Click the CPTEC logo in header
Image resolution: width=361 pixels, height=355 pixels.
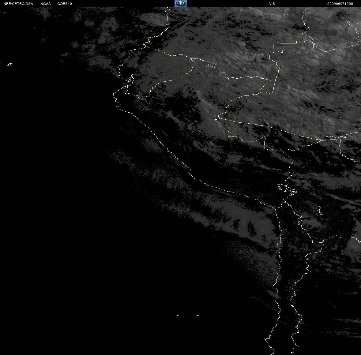[181, 3]
